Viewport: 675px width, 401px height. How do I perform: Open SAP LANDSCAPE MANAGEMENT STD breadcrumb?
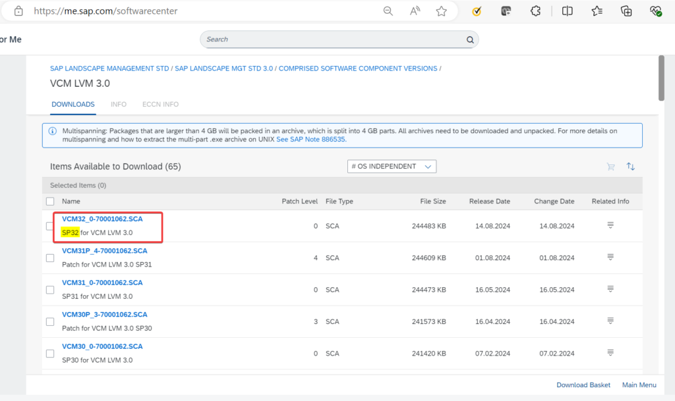[109, 68]
